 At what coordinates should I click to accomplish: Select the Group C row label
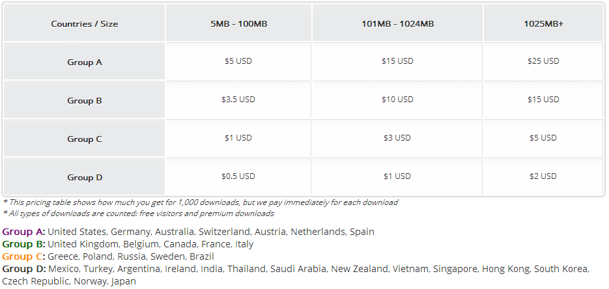click(85, 139)
